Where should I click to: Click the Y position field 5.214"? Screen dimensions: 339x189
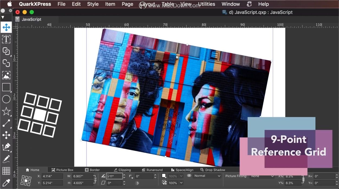point(52,183)
